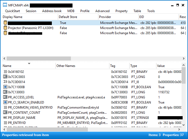Click scroll-up arrow of properties vertical scrollbar
The image size is (188, 139).
pyautogui.click(x=183, y=65)
